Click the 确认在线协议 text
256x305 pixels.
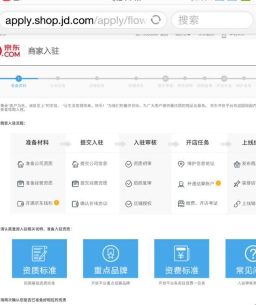[x=94, y=203]
